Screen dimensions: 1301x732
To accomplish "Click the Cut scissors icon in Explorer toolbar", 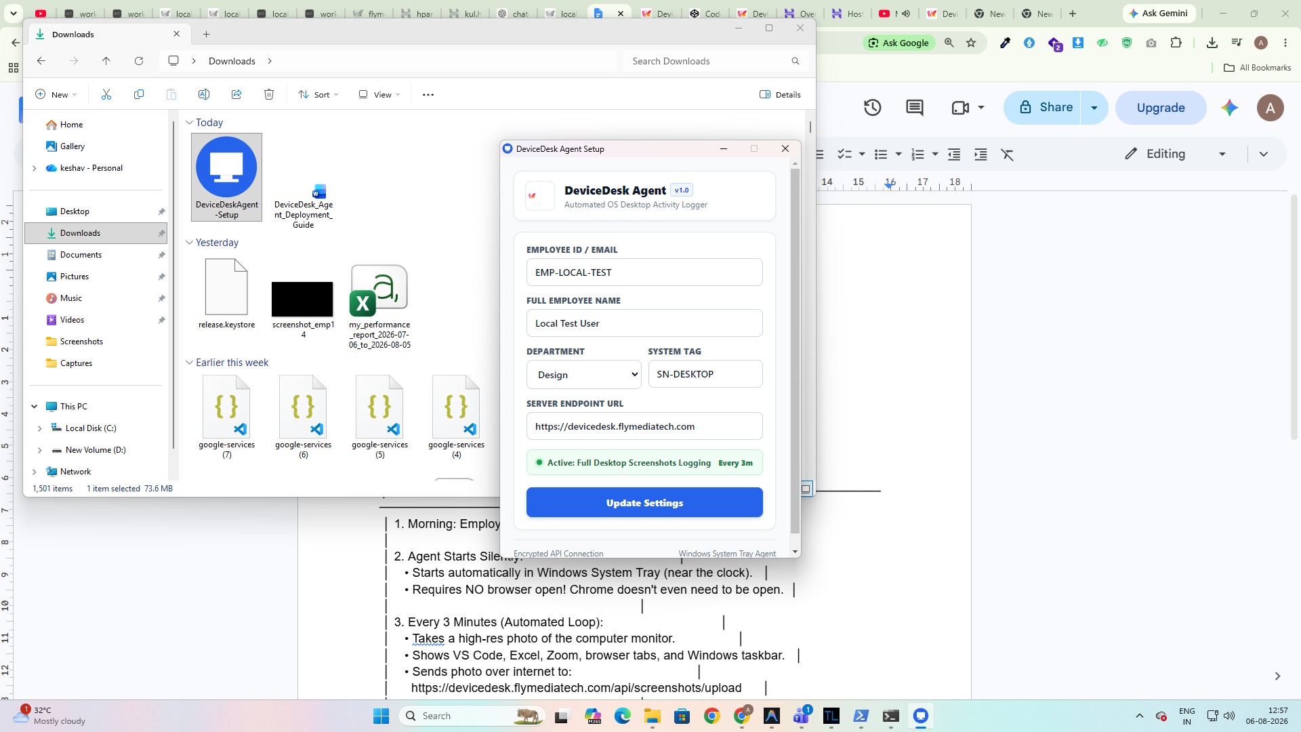I will (x=106, y=94).
